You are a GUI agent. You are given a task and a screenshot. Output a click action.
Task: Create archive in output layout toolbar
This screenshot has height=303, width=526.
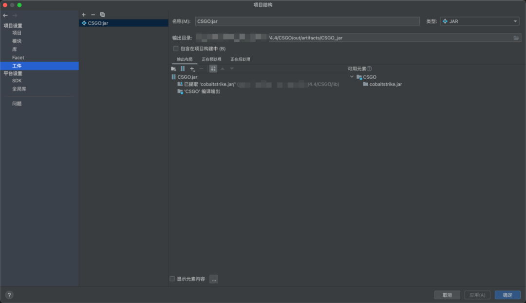(183, 69)
